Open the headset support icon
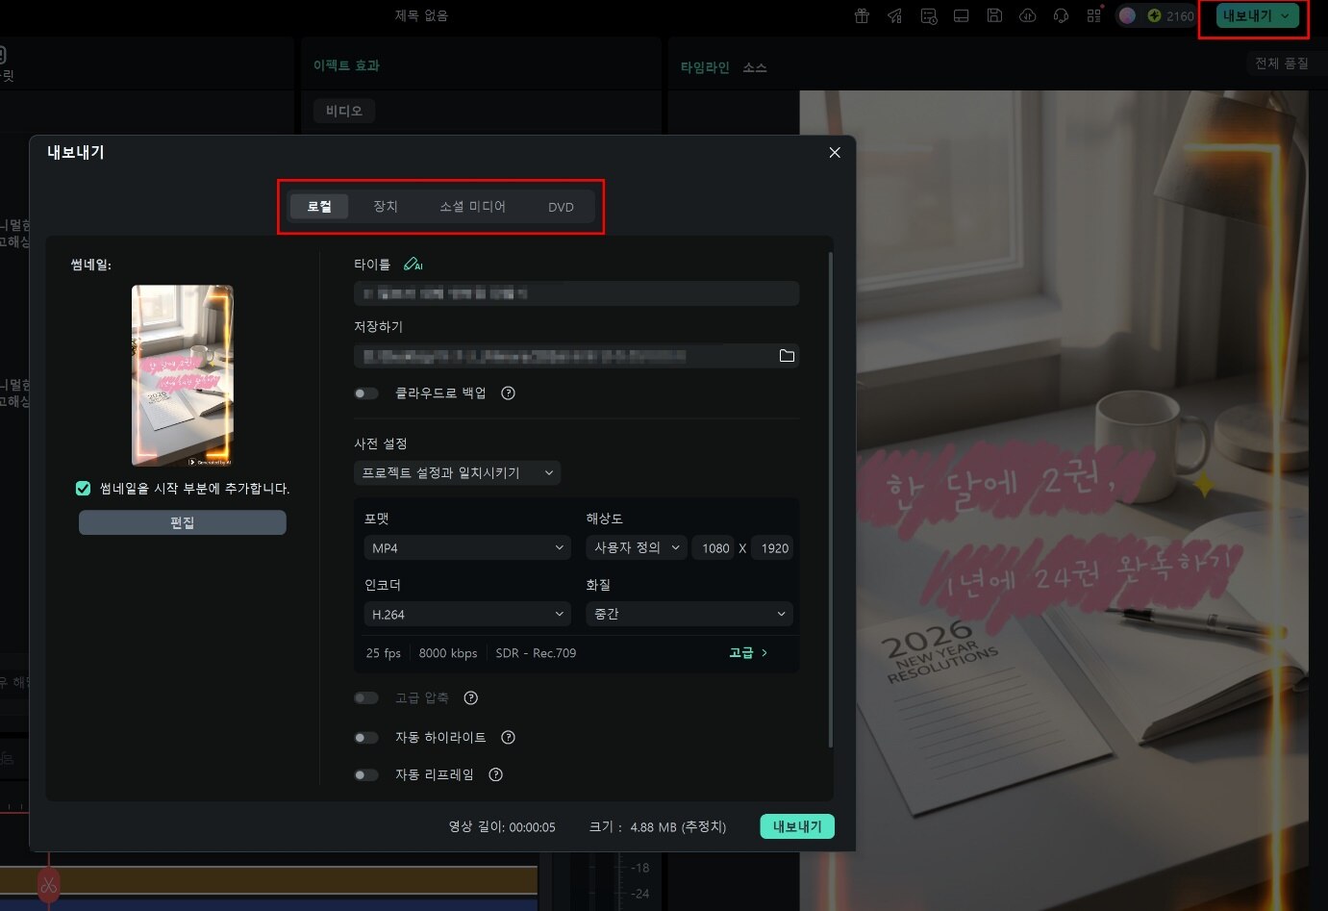1328x911 pixels. tap(1061, 16)
